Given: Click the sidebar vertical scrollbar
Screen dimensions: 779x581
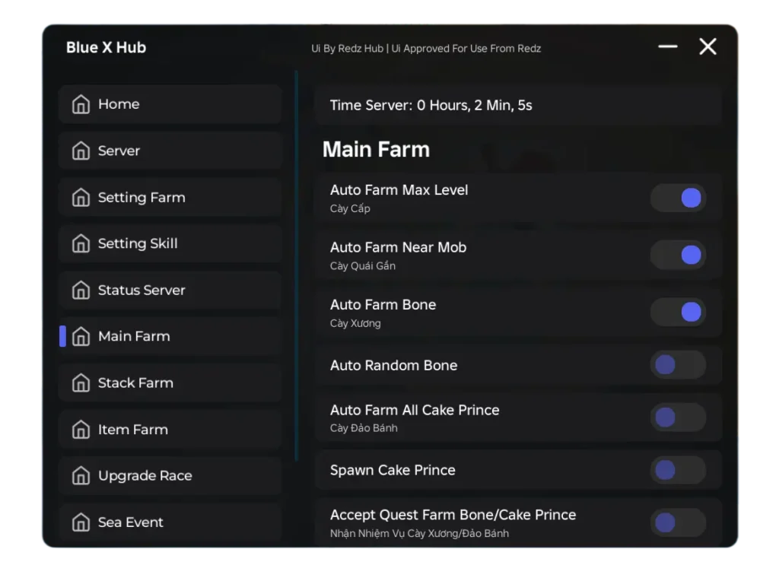Looking at the screenshot, I should tap(296, 266).
